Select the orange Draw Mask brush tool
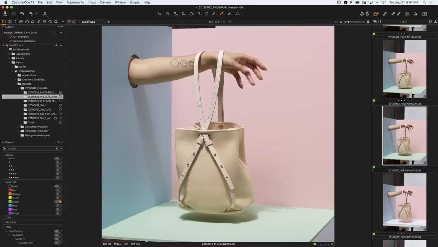 [222, 14]
